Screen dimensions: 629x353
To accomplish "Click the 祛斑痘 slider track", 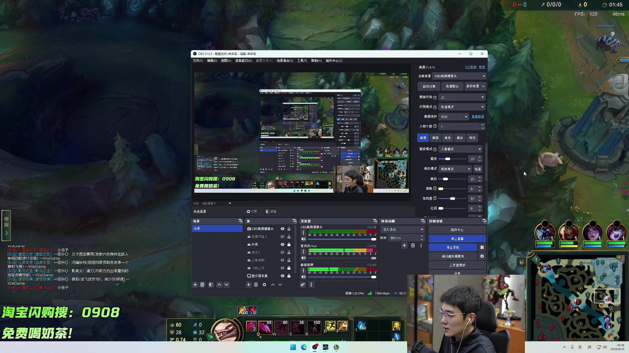I will point(452,198).
